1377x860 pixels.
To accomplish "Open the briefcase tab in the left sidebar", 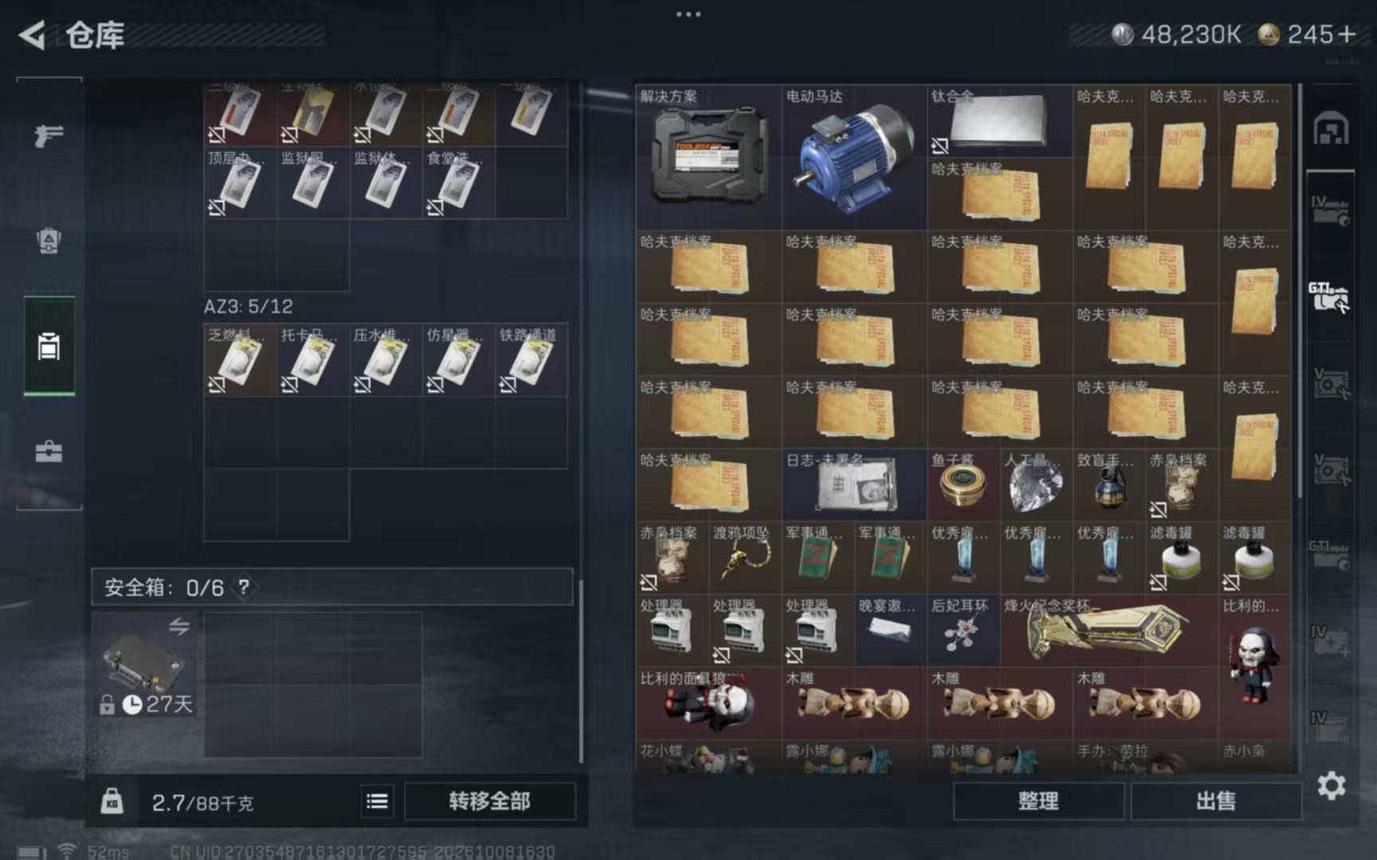I will click(x=49, y=451).
